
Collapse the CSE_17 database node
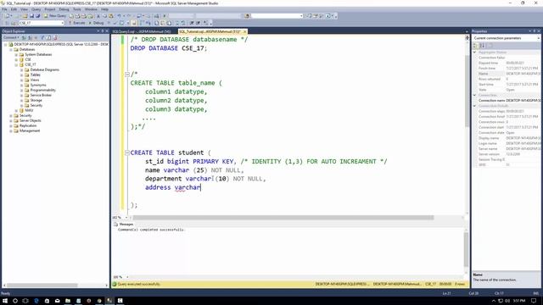click(16, 64)
